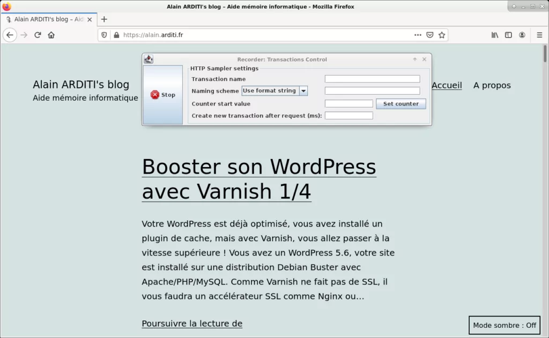
Task: Click the Set counter button
Action: pos(401,103)
